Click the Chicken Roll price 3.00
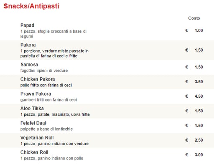 [199, 154]
